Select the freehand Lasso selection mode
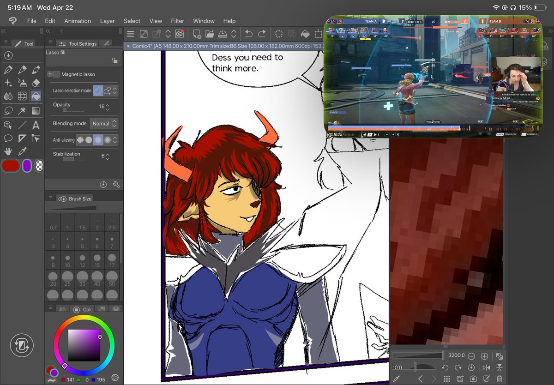Image resolution: width=554 pixels, height=385 pixels. (98, 91)
